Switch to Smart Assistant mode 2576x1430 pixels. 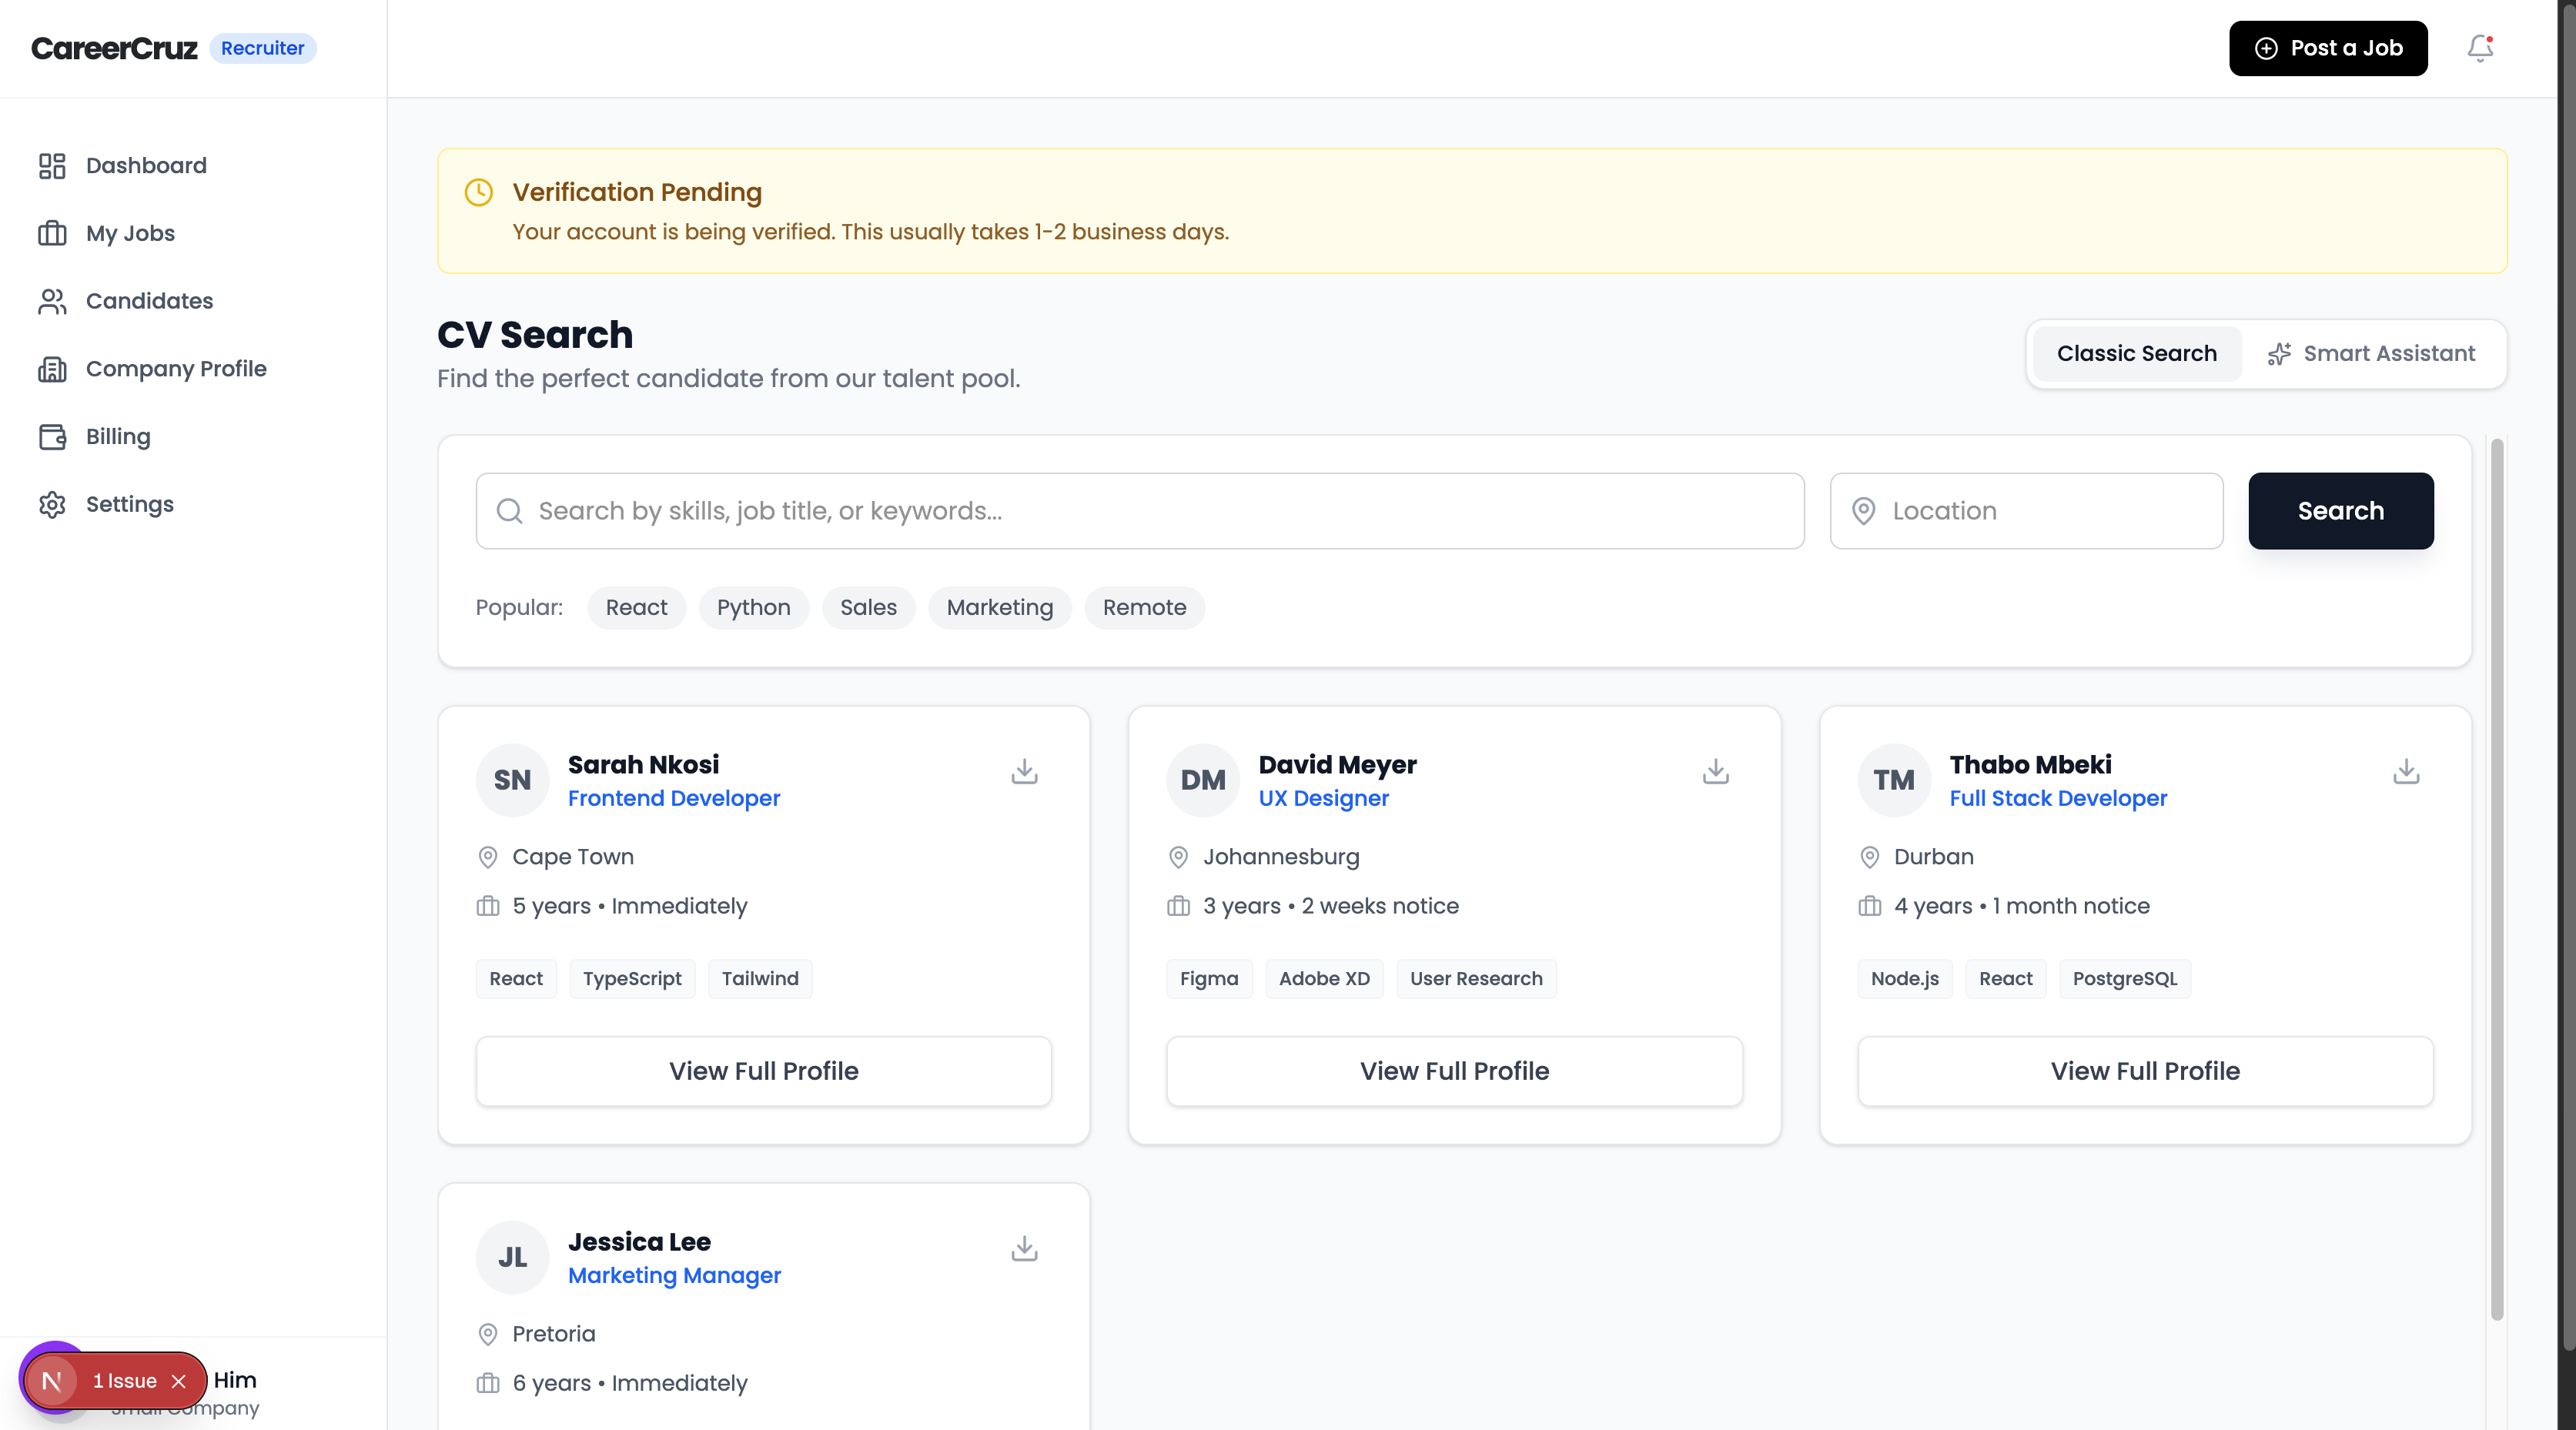(2372, 354)
